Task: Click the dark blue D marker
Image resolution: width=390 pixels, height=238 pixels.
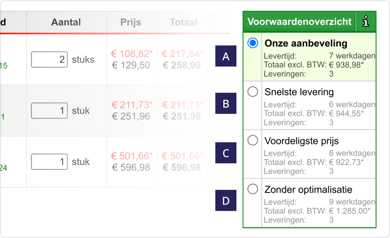Action: tap(226, 200)
